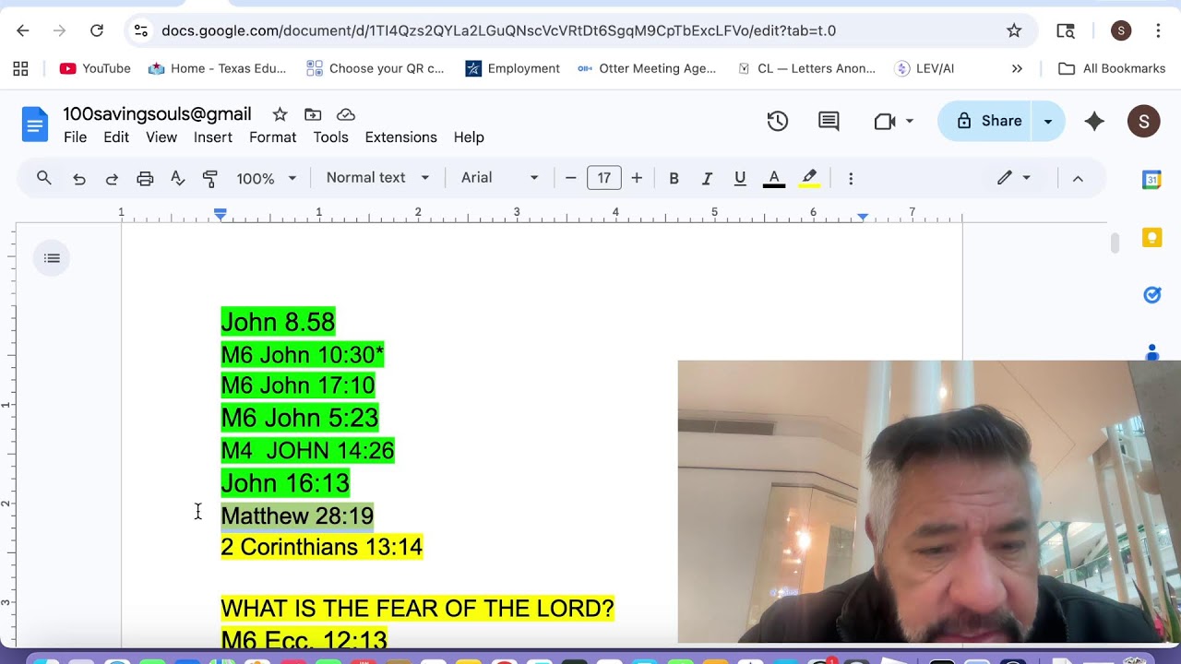Open CL — Letters Anon... bookmark
1181x664 pixels.
point(805,68)
